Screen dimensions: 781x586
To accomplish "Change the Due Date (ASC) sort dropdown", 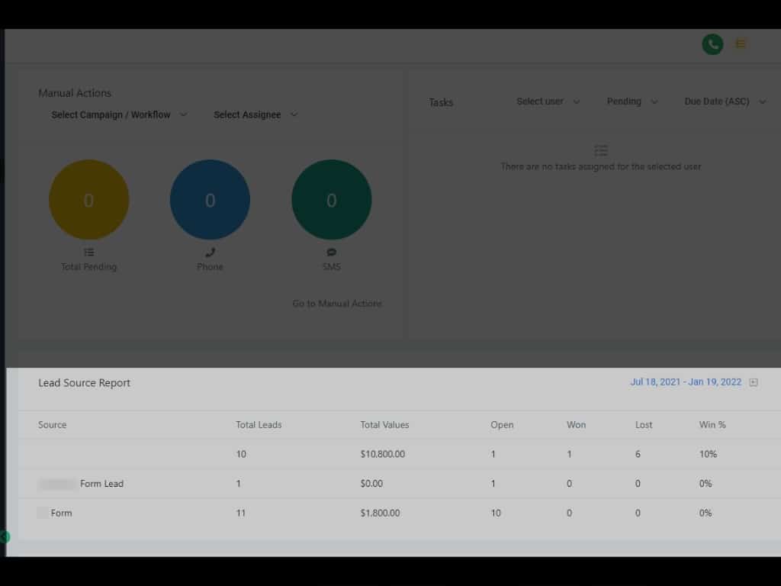I will coord(725,101).
